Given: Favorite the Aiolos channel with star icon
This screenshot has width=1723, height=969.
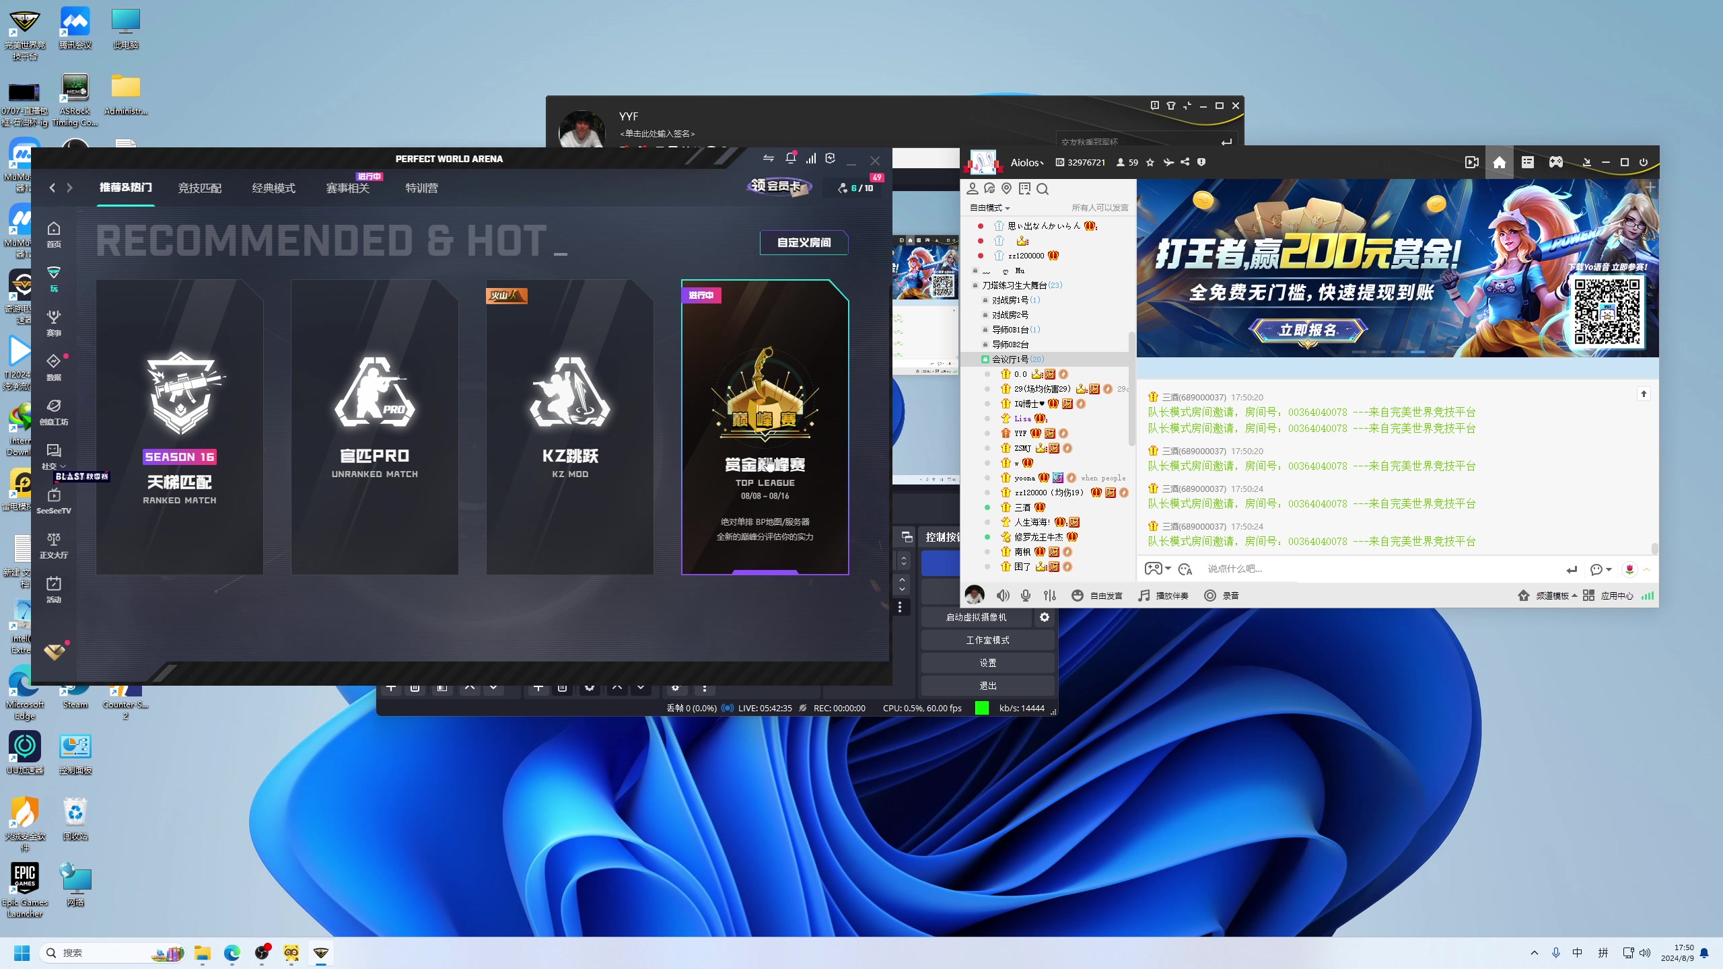Looking at the screenshot, I should click(x=1150, y=162).
